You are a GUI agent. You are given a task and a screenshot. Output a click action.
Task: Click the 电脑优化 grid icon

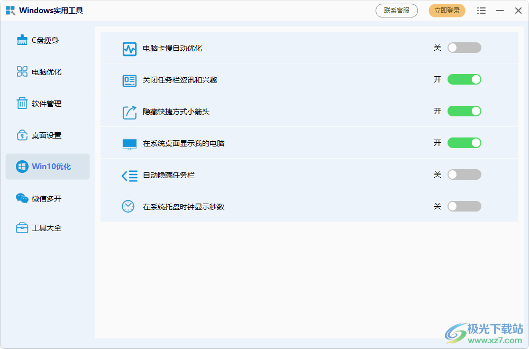tap(22, 71)
